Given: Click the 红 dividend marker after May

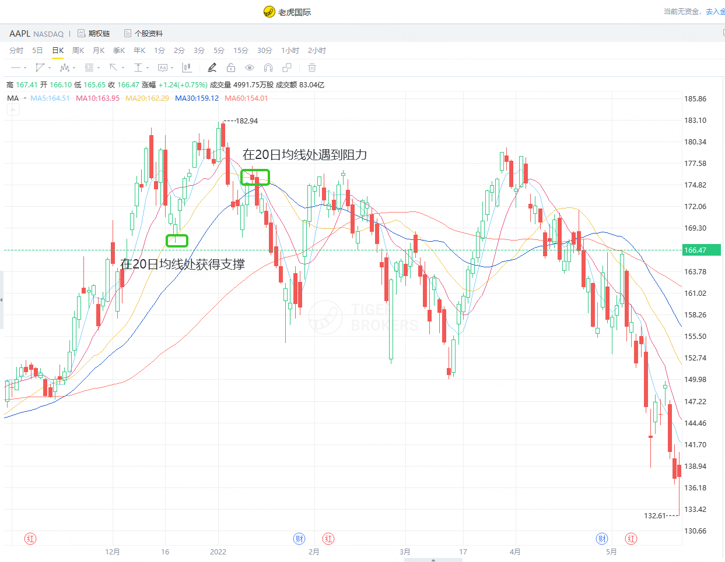Looking at the screenshot, I should [631, 539].
